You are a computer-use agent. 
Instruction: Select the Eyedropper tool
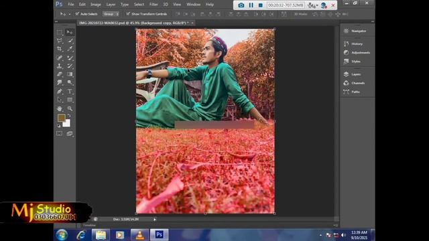70,49
